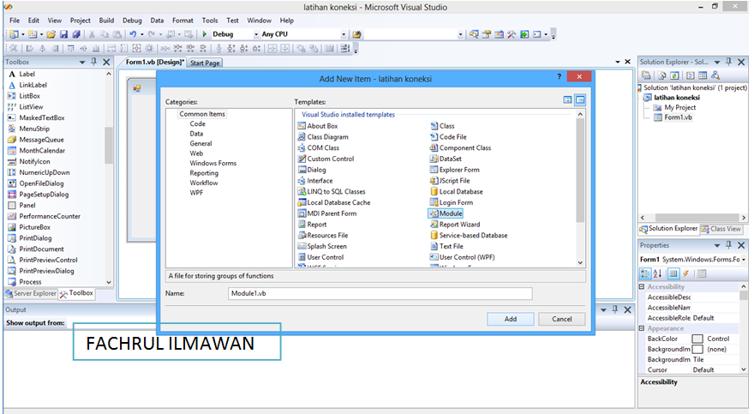
Task: Click the Name field containing Module1.vb
Action: tap(380, 293)
